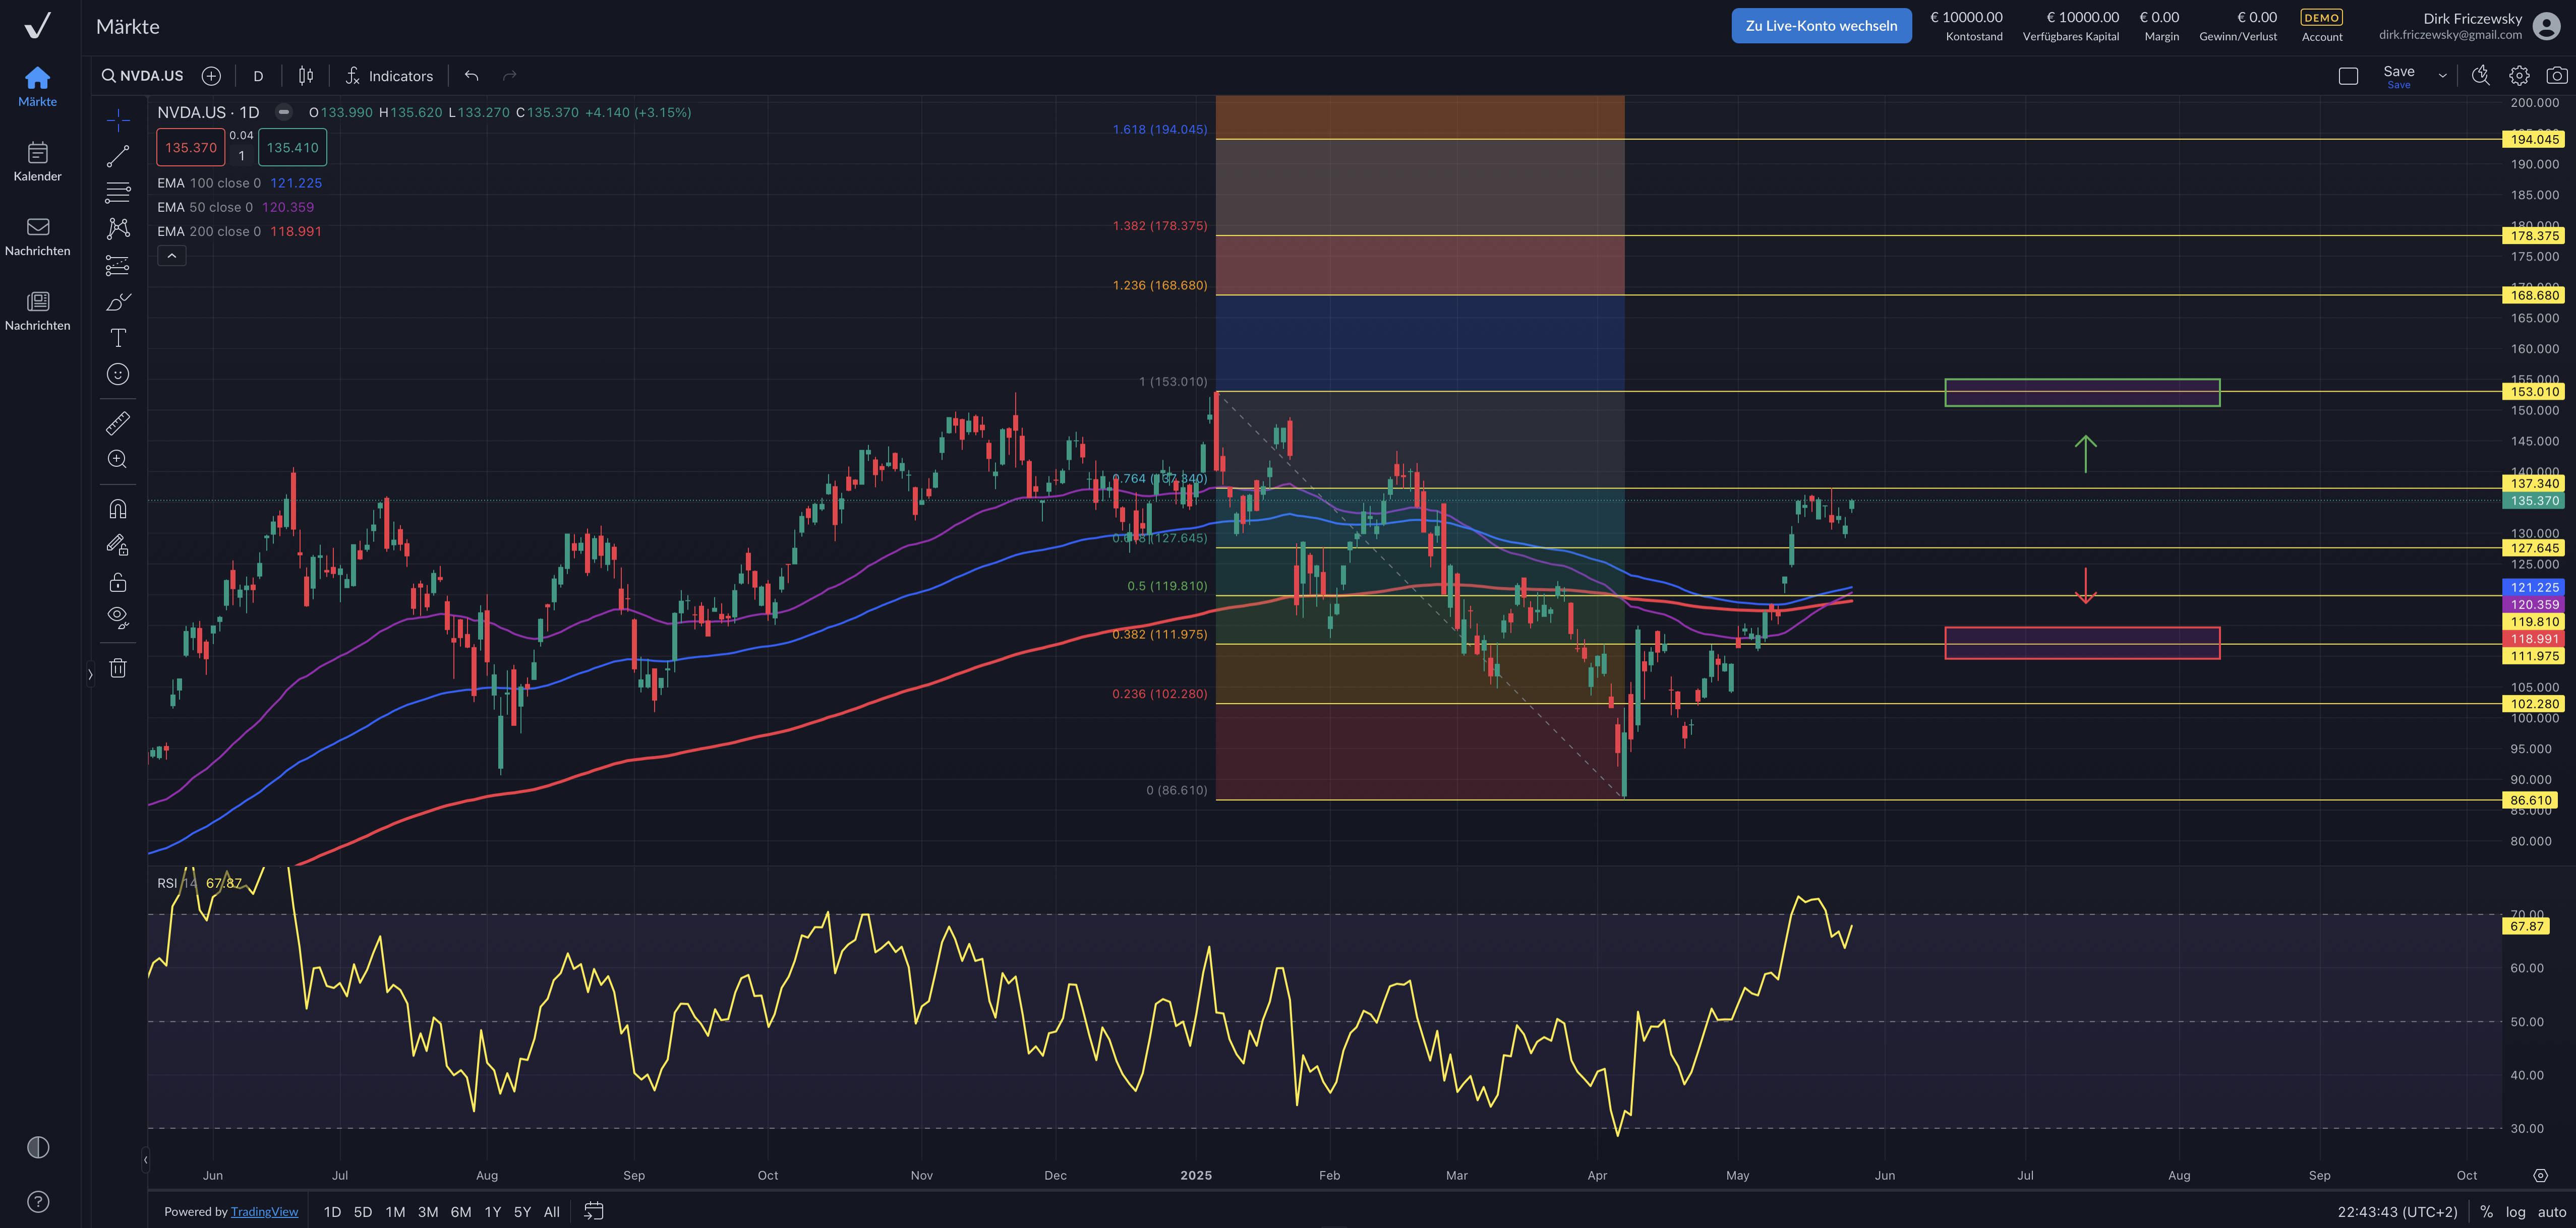The image size is (2576, 1228).
Task: Choose the ruler measure tool
Action: pyautogui.click(x=118, y=423)
